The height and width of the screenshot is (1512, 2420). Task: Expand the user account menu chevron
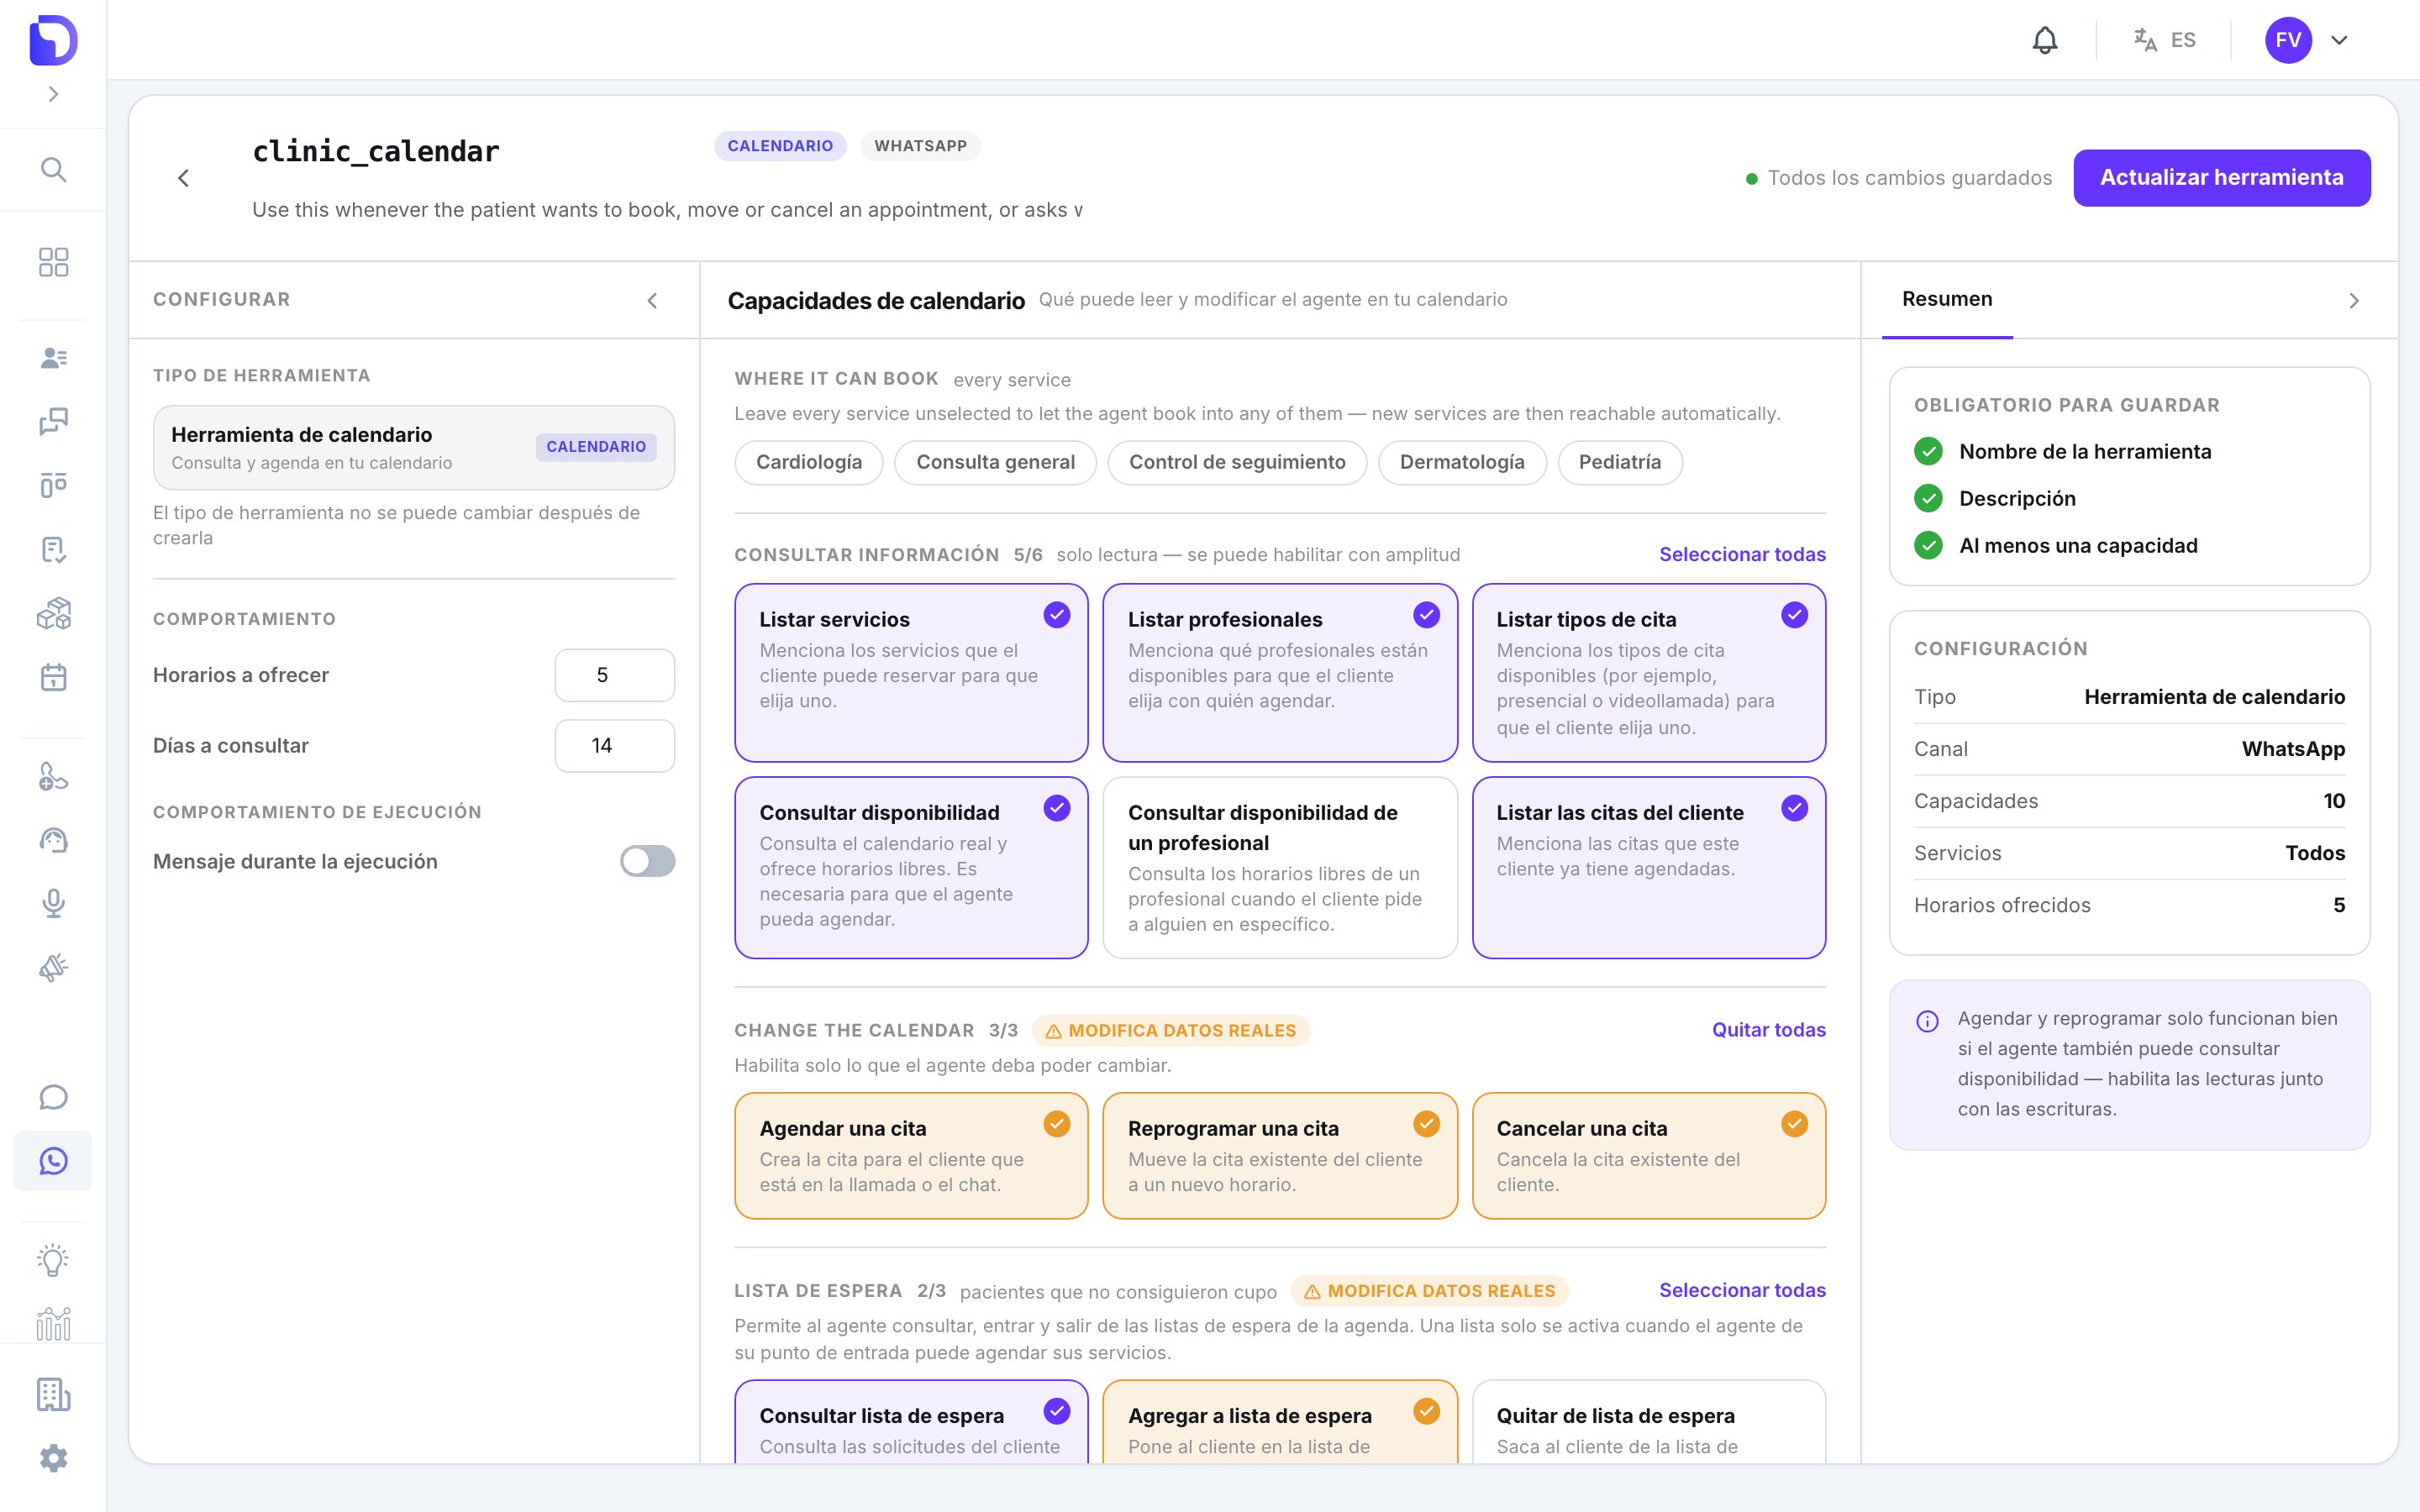tap(2339, 40)
